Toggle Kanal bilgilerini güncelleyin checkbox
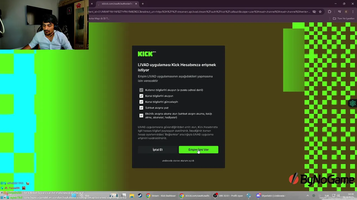The width and height of the screenshot is (357, 200). pos(141,102)
